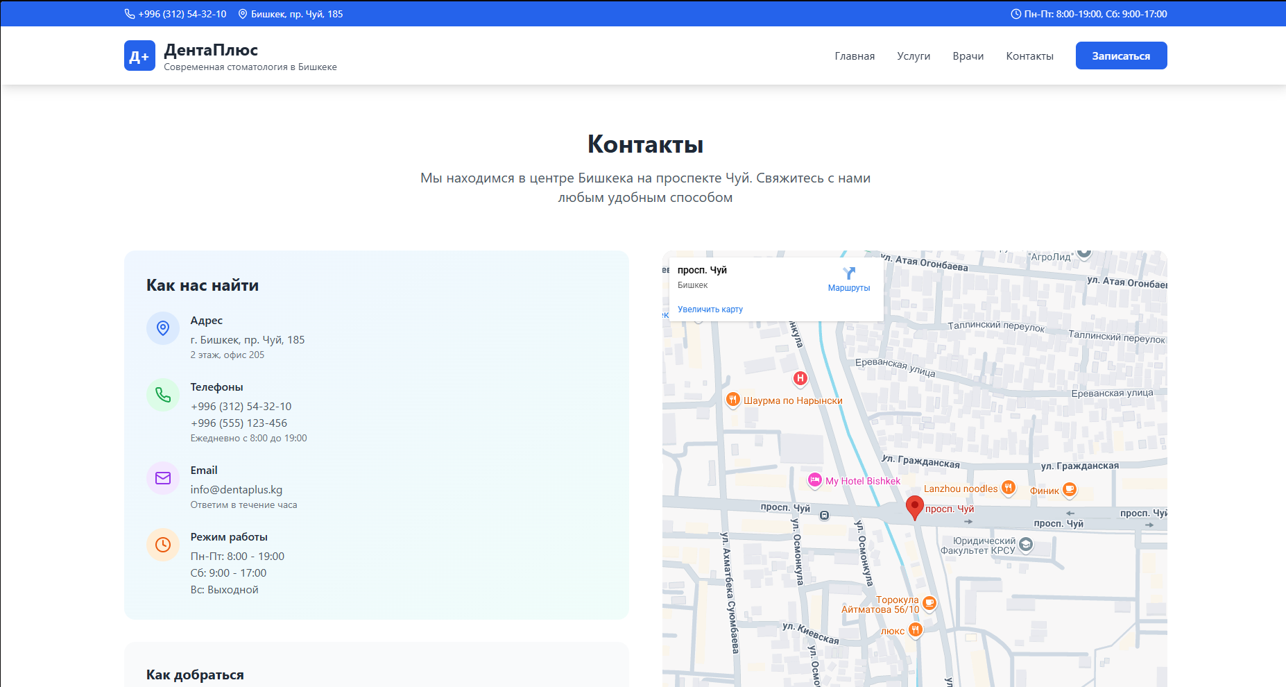Click the green phone icon next to Телефоны
The width and height of the screenshot is (1286, 687).
(163, 395)
